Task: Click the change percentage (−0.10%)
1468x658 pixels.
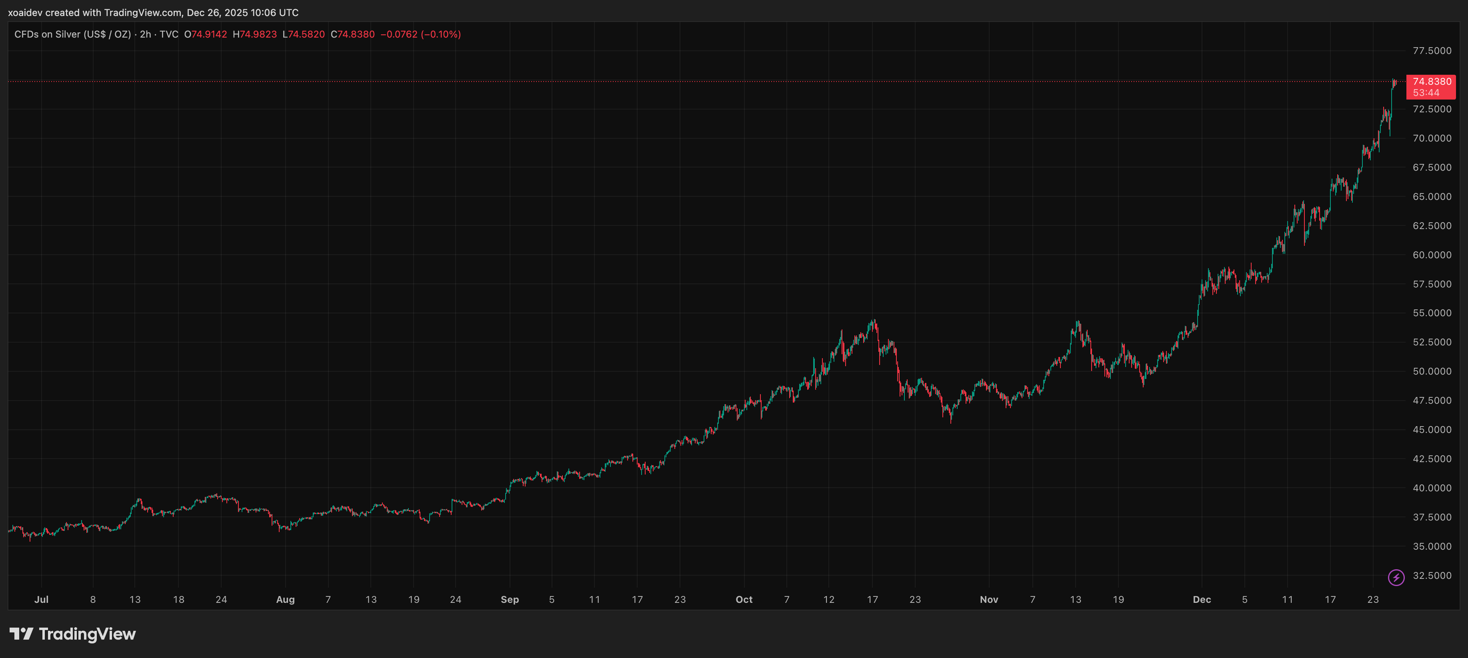Action: 440,34
